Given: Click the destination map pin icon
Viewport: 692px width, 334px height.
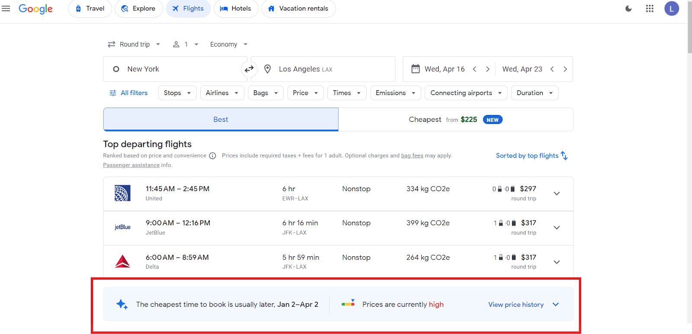Looking at the screenshot, I should tap(268, 69).
